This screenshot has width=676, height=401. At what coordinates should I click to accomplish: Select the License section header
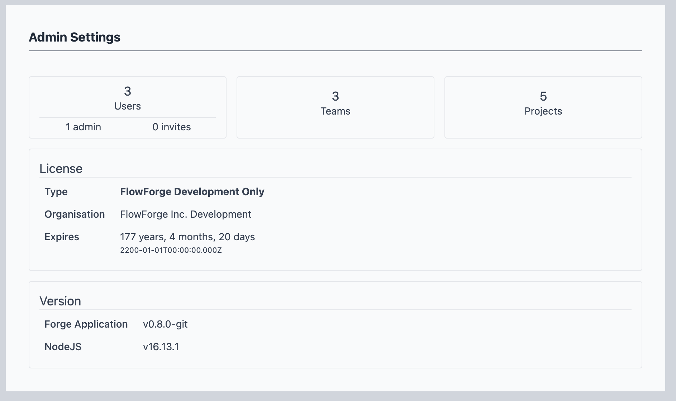click(61, 168)
